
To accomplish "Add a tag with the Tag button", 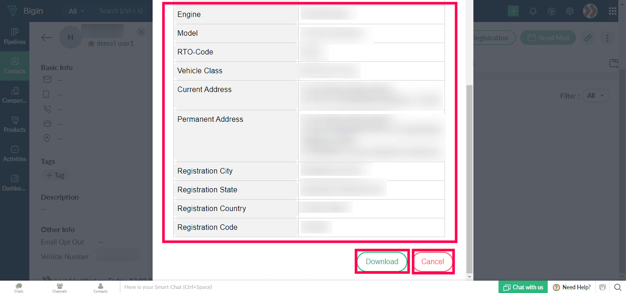I will [55, 175].
